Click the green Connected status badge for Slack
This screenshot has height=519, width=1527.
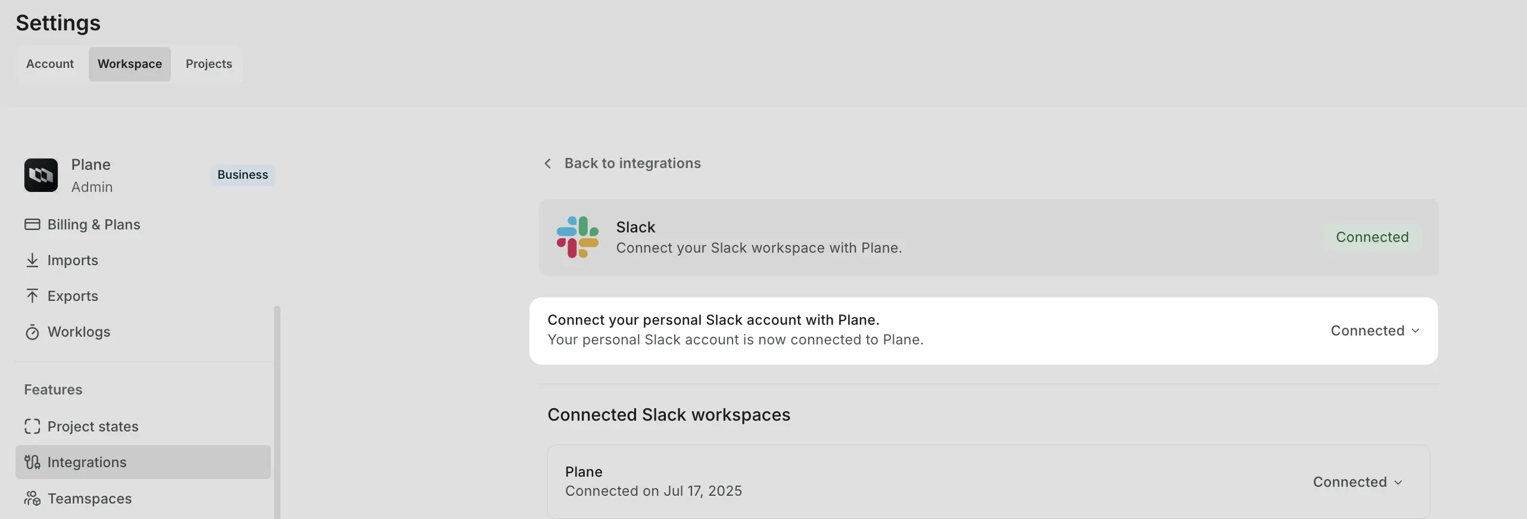(1373, 237)
